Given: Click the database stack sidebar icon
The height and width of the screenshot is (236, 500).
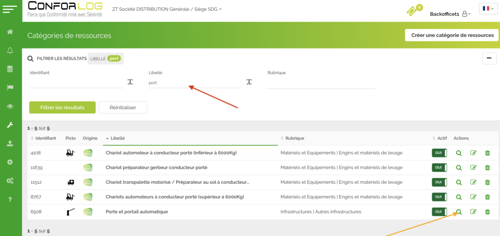Looking at the screenshot, I should point(10,69).
